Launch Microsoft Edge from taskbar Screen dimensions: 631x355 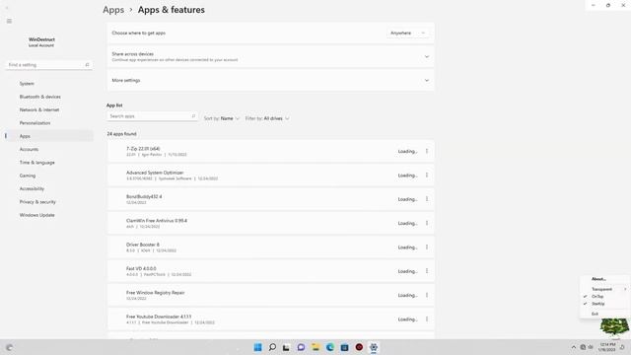330,347
